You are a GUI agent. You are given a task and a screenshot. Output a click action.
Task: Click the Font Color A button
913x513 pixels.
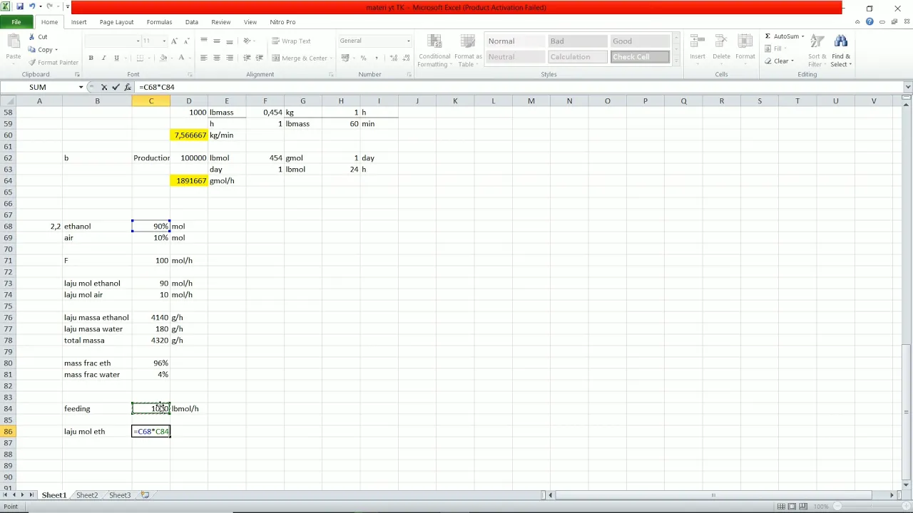tap(181, 58)
